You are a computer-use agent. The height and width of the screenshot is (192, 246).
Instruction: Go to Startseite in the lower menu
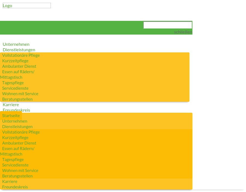[x=11, y=115]
